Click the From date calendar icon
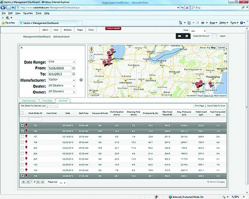The image size is (249, 199). (x=74, y=68)
